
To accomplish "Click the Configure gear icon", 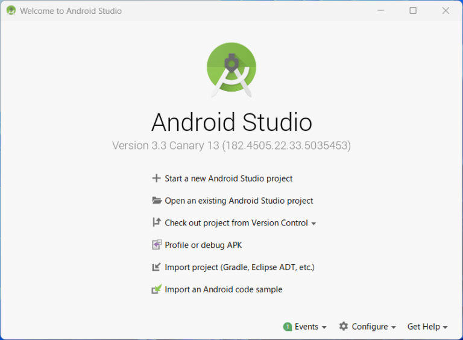I will (344, 326).
